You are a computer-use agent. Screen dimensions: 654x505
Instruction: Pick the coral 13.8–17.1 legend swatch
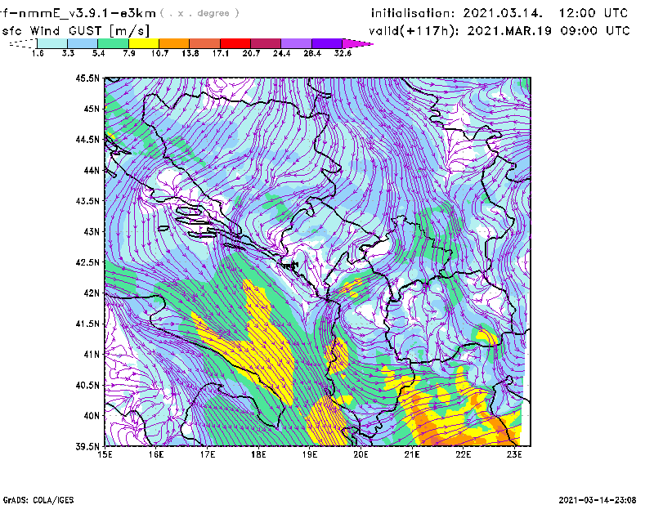coord(205,43)
